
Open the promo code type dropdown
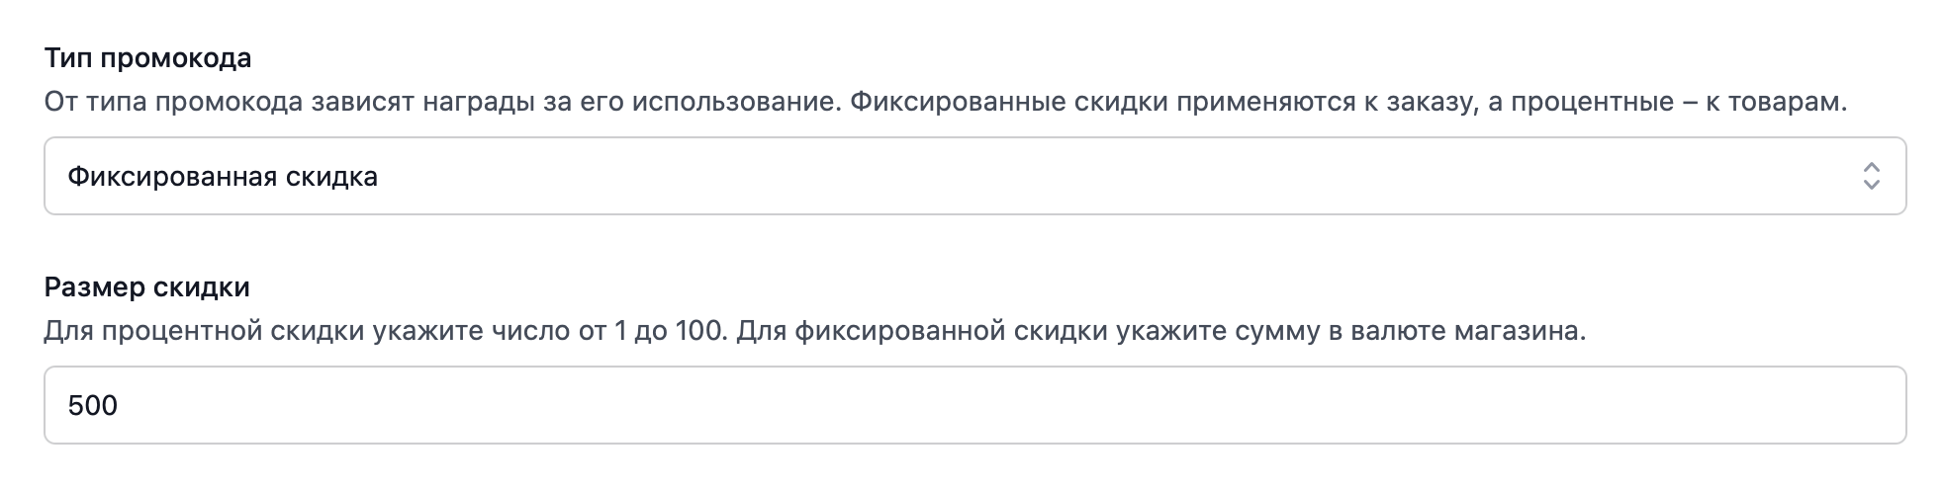[974, 177]
